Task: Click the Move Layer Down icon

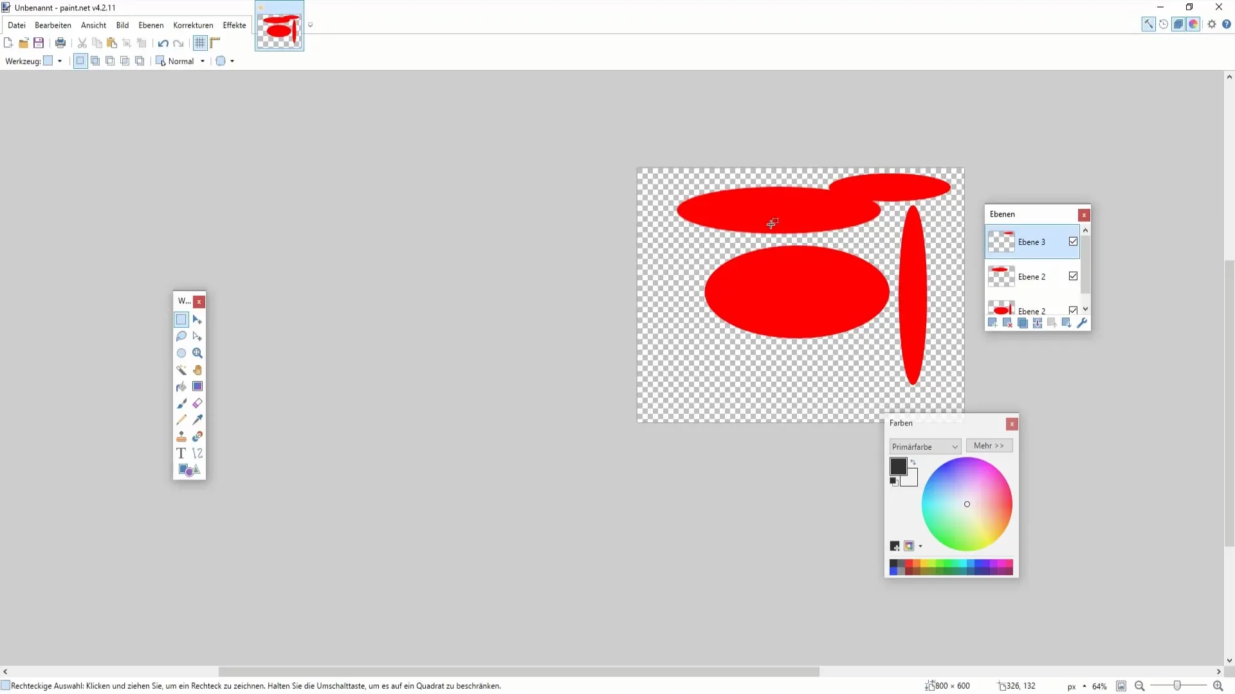Action: pyautogui.click(x=1066, y=323)
